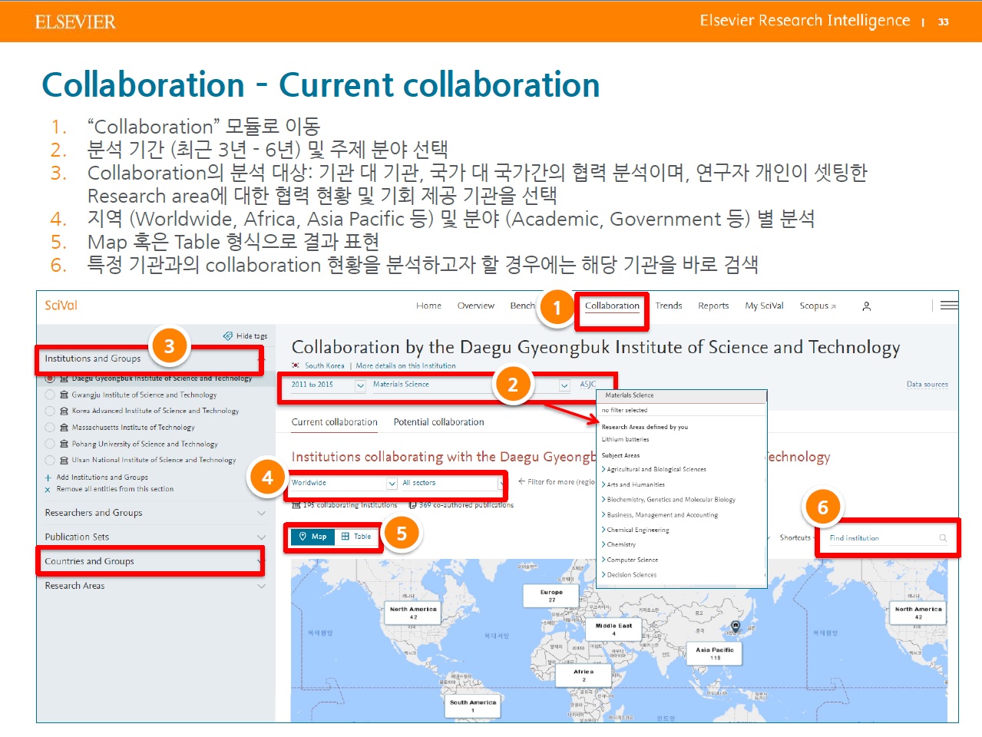Click the back arrow beside Filter for more

521,482
